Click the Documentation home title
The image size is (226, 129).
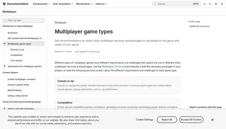tap(18, 4)
